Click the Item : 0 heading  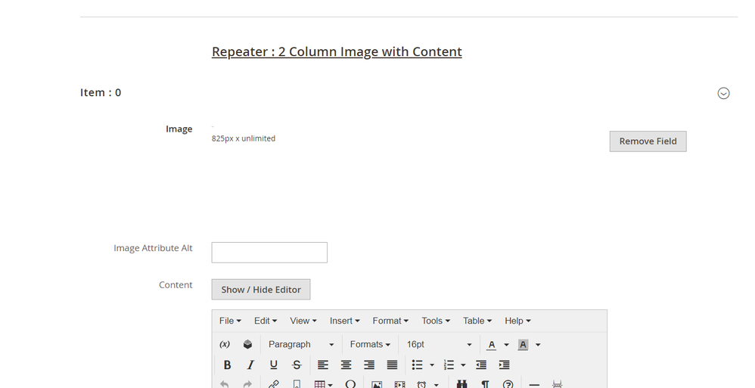[101, 92]
